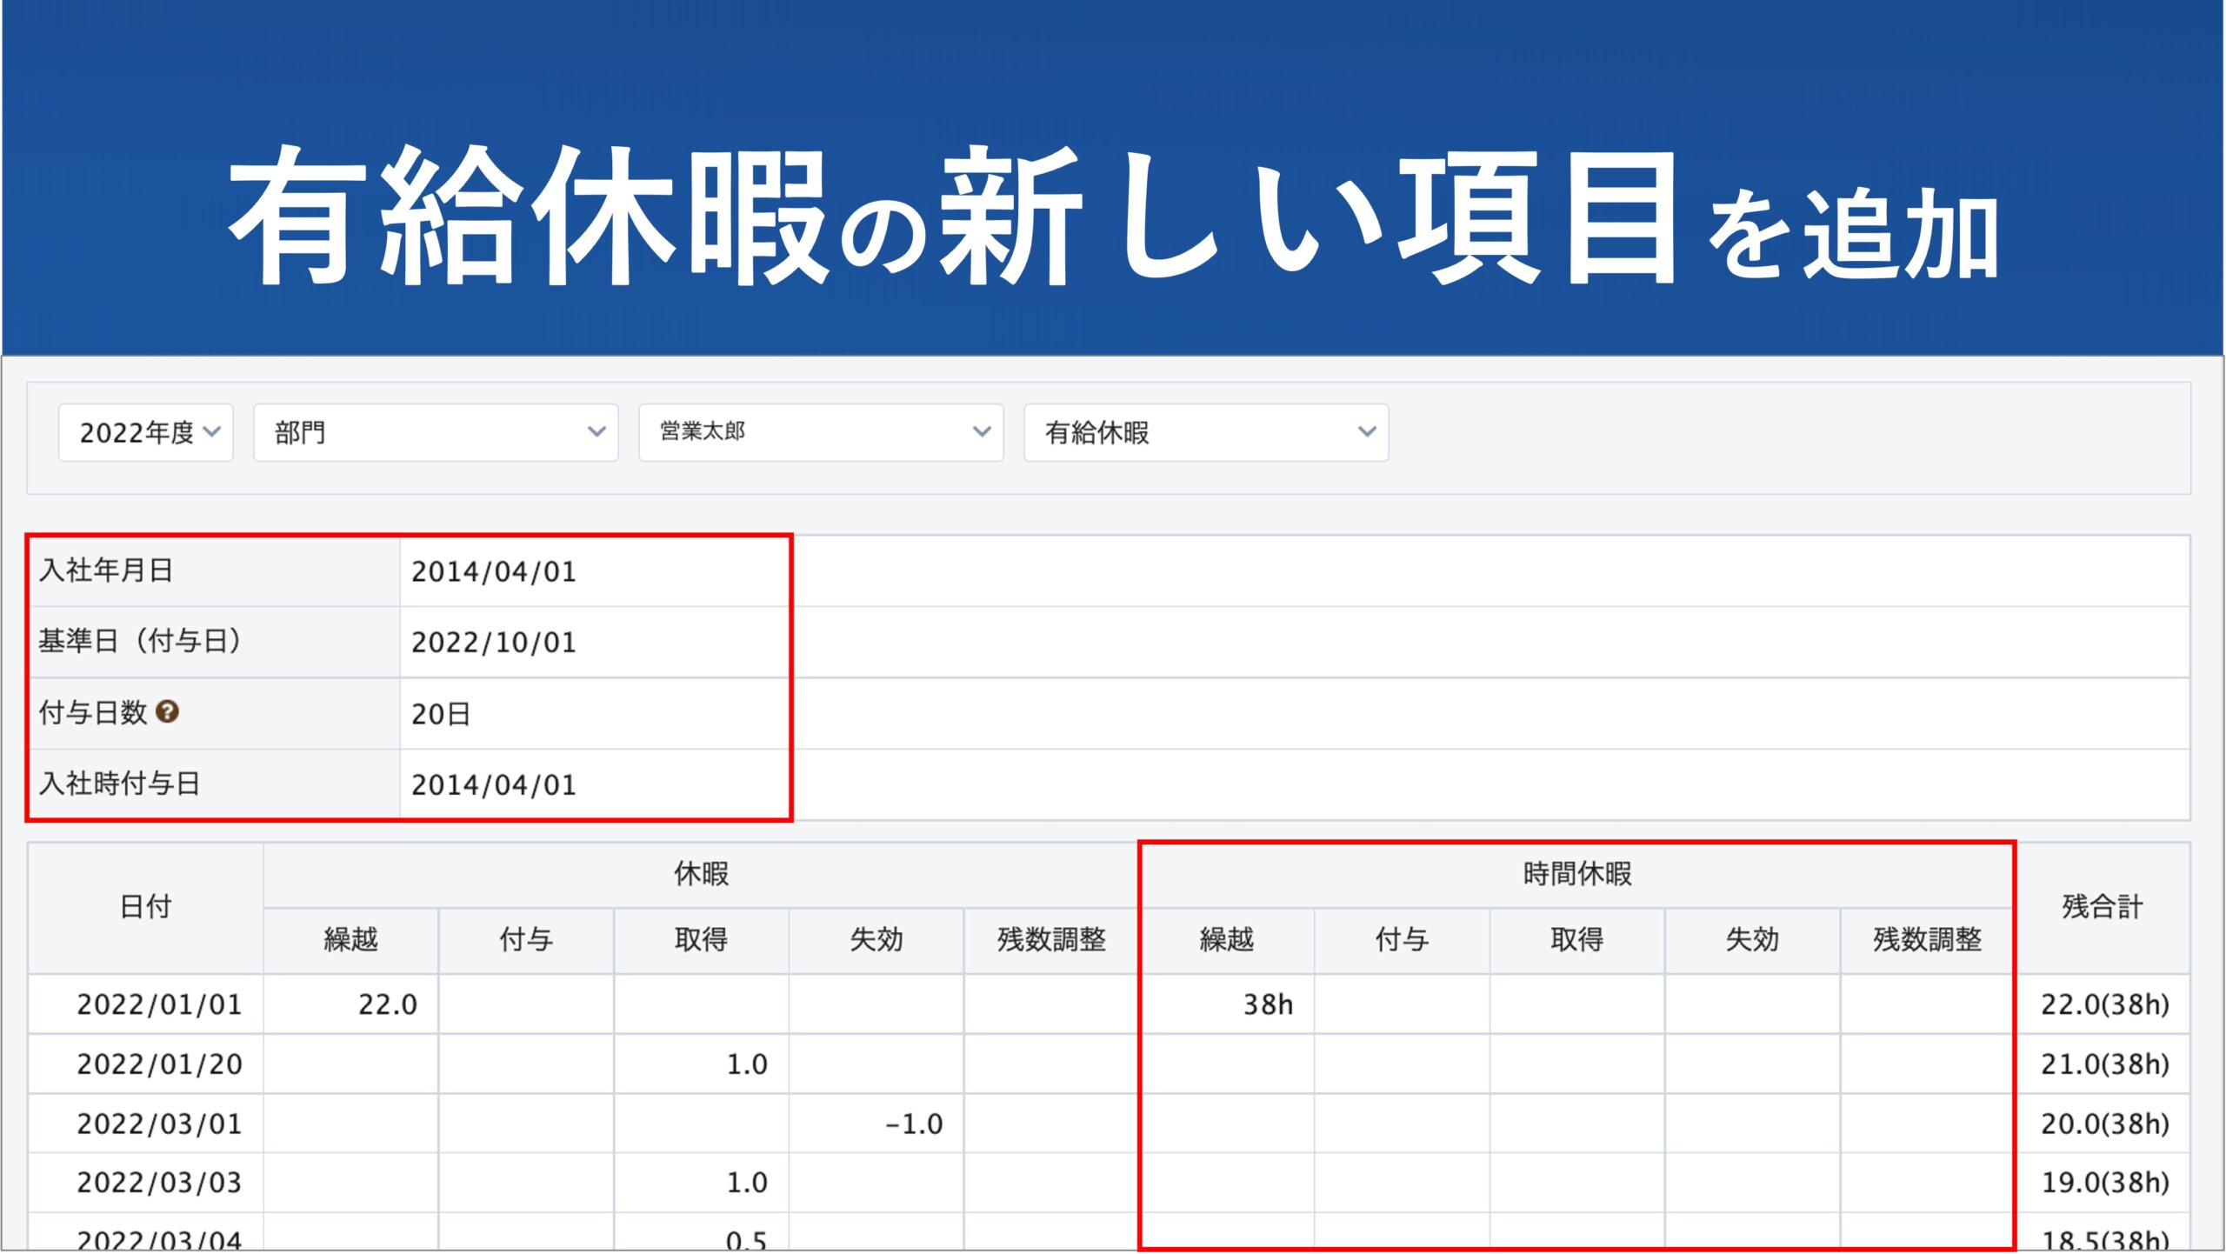2226x1254 pixels.
Task: Click the -1.0 expired value cell
Action: (x=913, y=1124)
